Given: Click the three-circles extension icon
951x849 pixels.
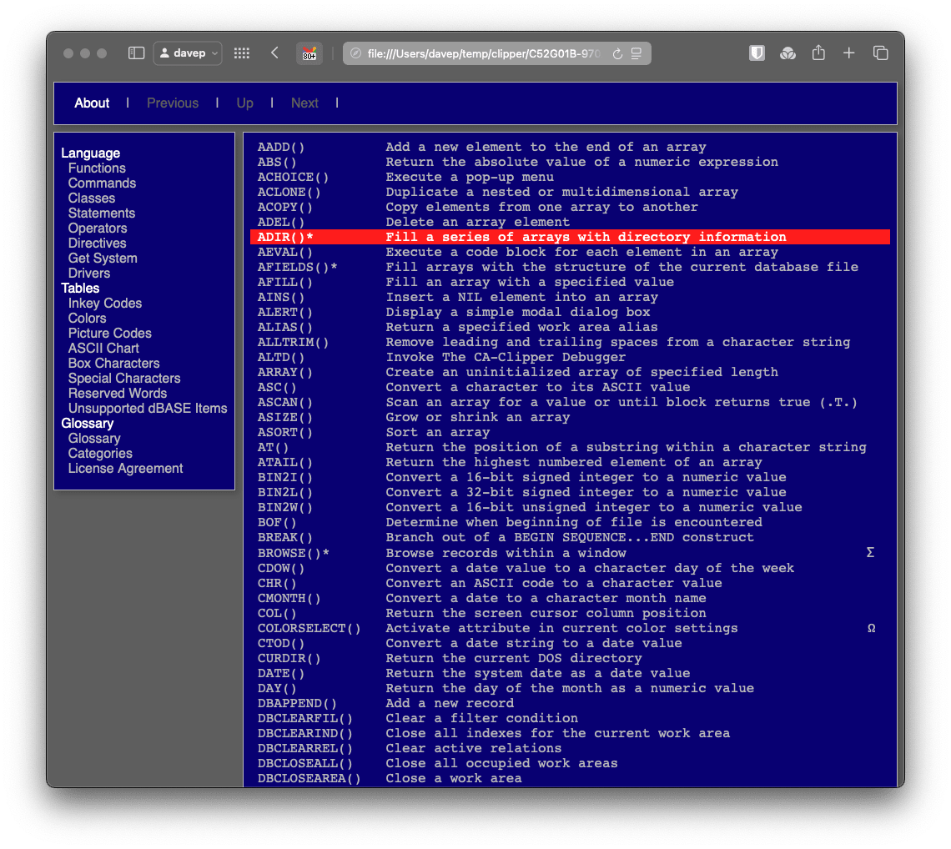Looking at the screenshot, I should pos(787,53).
